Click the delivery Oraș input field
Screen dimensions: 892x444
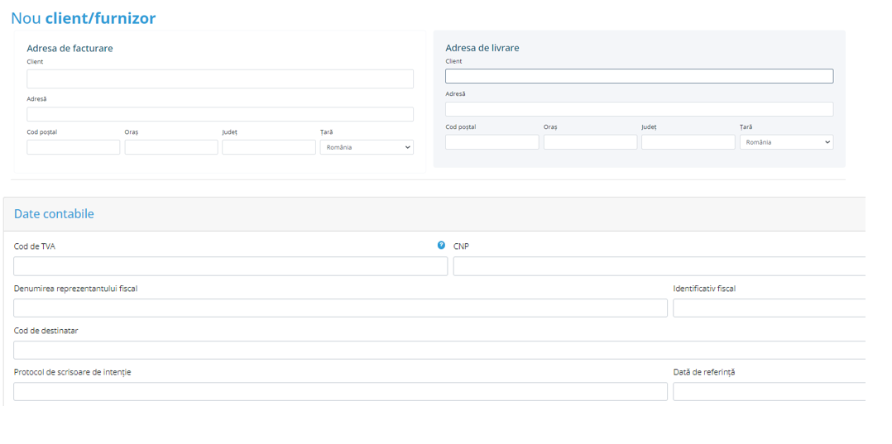click(x=590, y=142)
